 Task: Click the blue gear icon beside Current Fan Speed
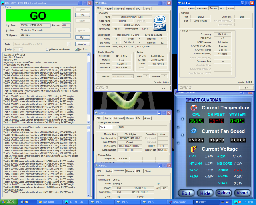point(194,131)
